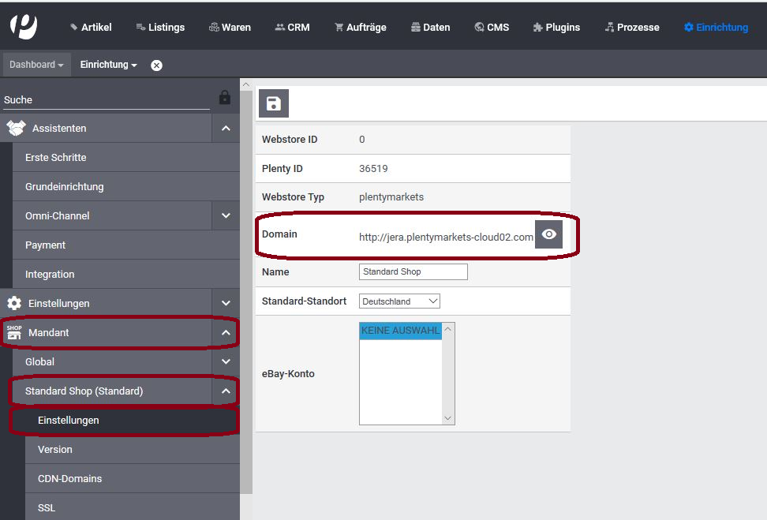Viewport: 767px width, 520px height.
Task: Toggle the domain preview eye icon
Action: coord(548,234)
